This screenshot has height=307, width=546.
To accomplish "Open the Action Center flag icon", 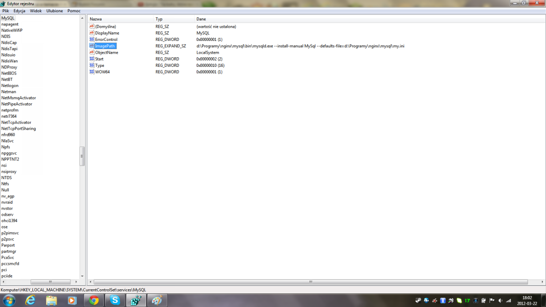I will coord(492,301).
